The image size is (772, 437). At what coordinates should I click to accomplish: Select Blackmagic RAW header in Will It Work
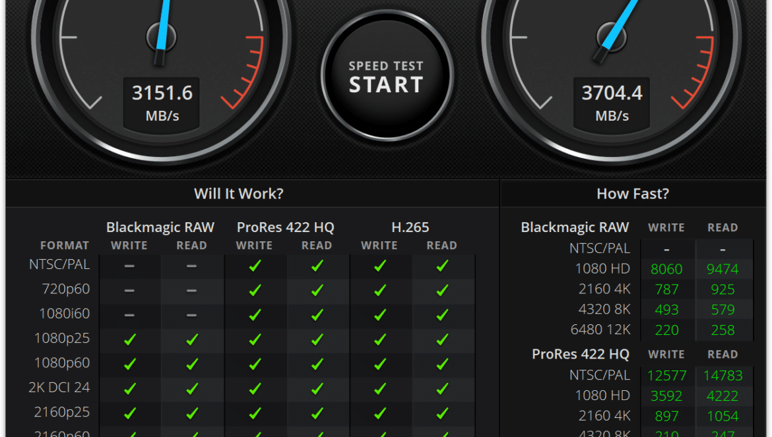pos(160,227)
